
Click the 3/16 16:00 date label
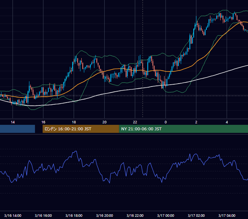coord(43,215)
